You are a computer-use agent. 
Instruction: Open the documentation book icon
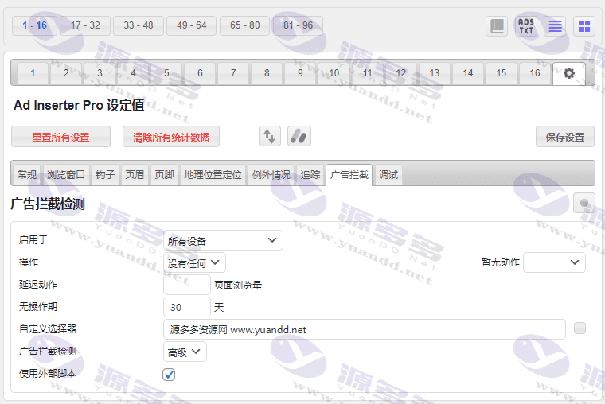click(496, 26)
